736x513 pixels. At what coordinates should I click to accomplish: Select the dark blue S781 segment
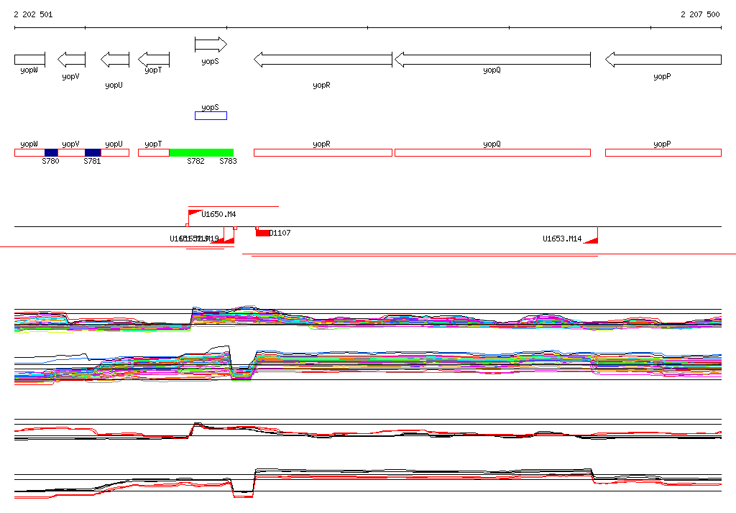(93, 152)
